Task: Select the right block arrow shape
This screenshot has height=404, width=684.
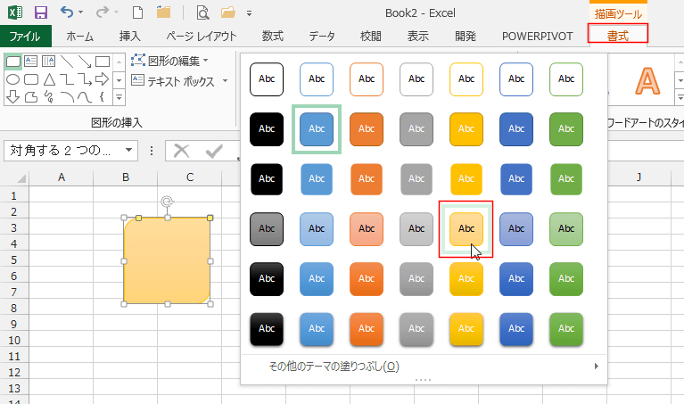Action: (x=102, y=79)
